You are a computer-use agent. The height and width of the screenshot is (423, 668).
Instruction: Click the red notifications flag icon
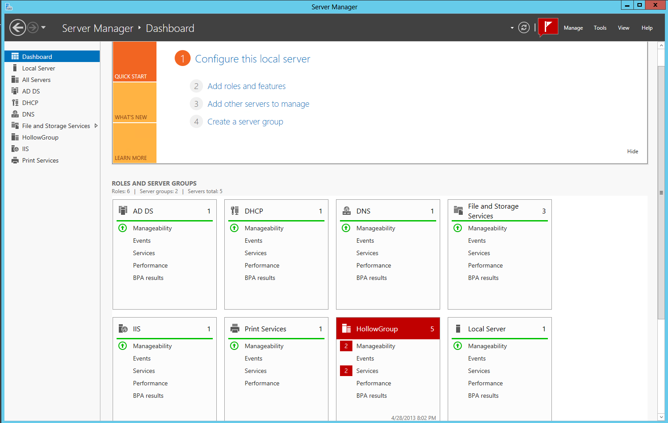[548, 27]
